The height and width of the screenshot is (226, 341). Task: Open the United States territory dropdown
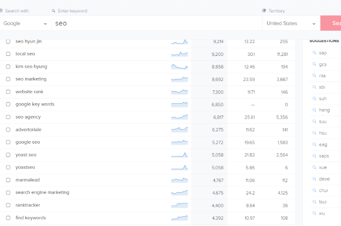pyautogui.click(x=291, y=23)
